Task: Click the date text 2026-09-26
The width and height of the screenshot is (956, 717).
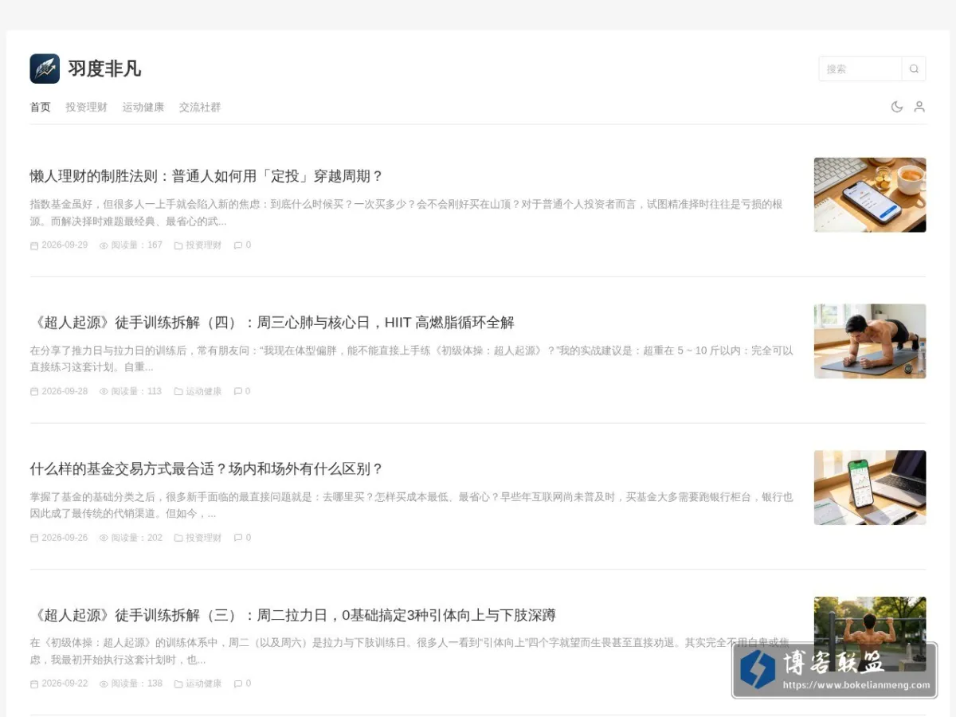Action: 65,538
